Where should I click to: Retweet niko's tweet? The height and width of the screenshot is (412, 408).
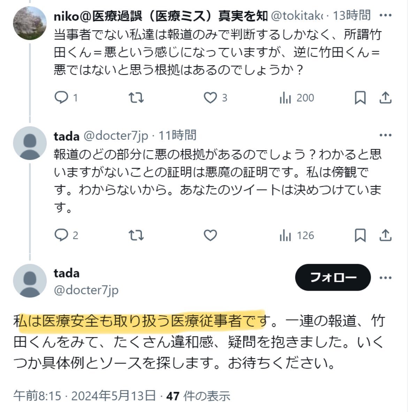coord(136,98)
